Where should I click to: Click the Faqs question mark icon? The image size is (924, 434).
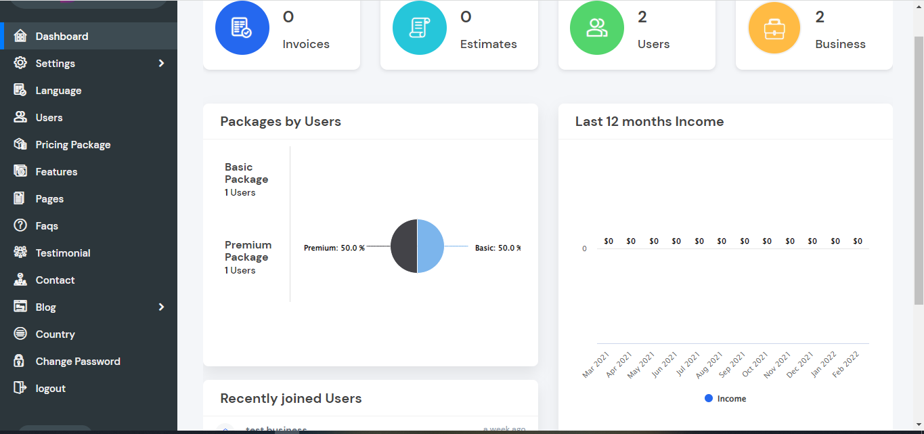point(20,225)
